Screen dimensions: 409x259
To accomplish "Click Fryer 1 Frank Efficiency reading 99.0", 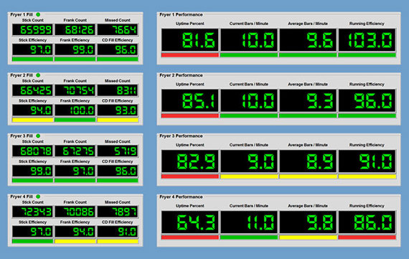I will pyautogui.click(x=75, y=50).
